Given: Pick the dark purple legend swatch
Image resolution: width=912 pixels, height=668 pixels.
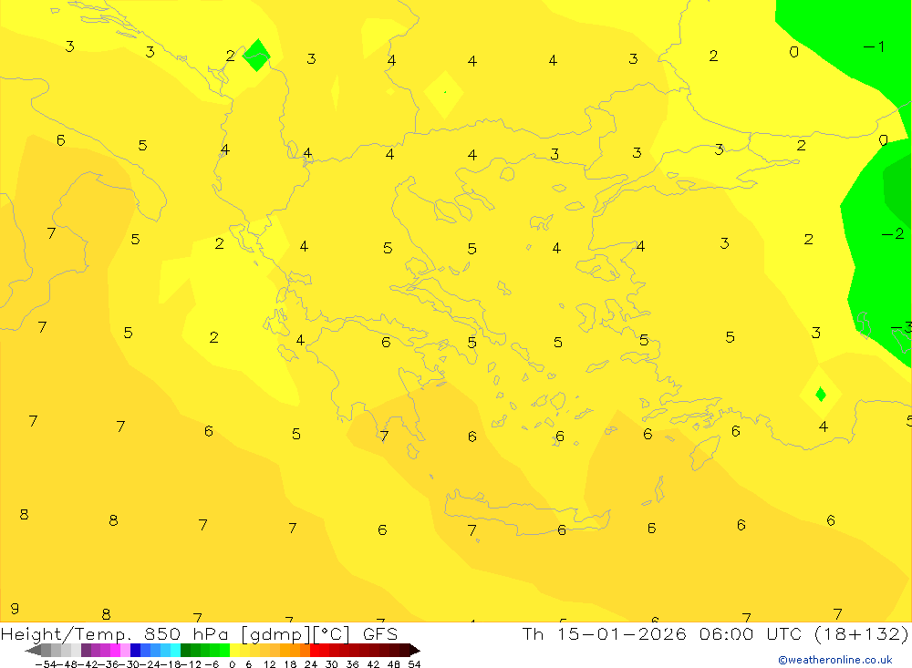Looking at the screenshot, I should point(86,651).
